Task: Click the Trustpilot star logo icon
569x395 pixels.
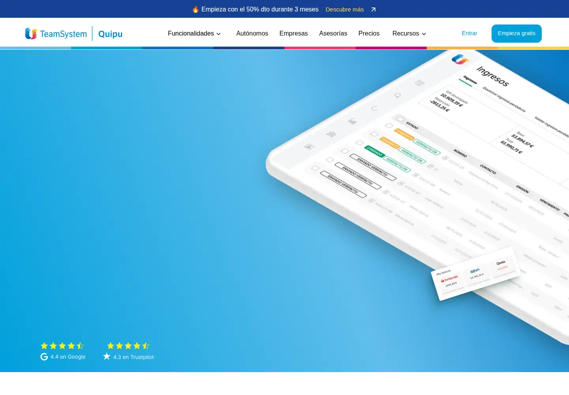Action: [107, 356]
